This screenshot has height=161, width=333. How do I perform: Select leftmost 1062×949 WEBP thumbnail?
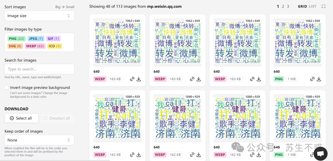[117, 42]
